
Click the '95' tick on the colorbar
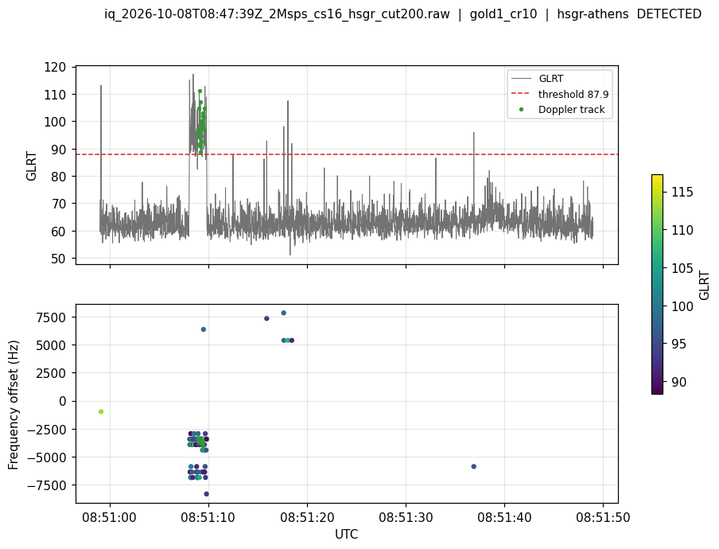tap(678, 344)
